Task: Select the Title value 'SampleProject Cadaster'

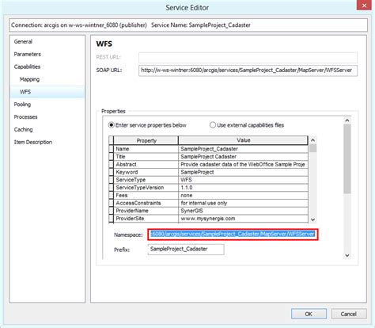Action: pyautogui.click(x=243, y=157)
